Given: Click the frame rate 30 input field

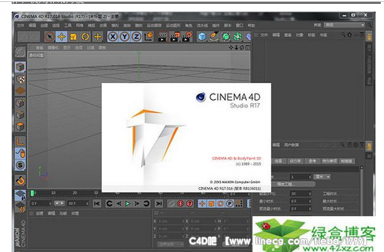Looking at the screenshot, I should 301,194.
